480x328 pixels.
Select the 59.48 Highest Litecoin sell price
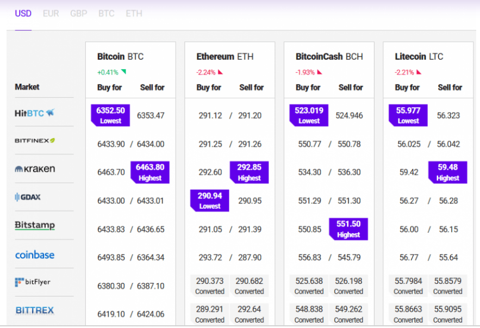point(447,172)
